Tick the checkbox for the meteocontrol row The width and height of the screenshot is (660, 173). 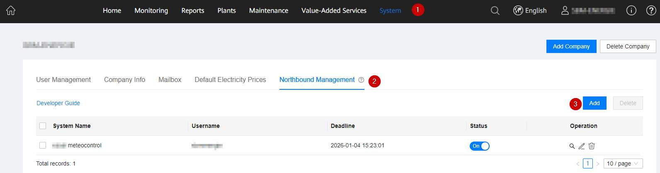pyautogui.click(x=43, y=145)
